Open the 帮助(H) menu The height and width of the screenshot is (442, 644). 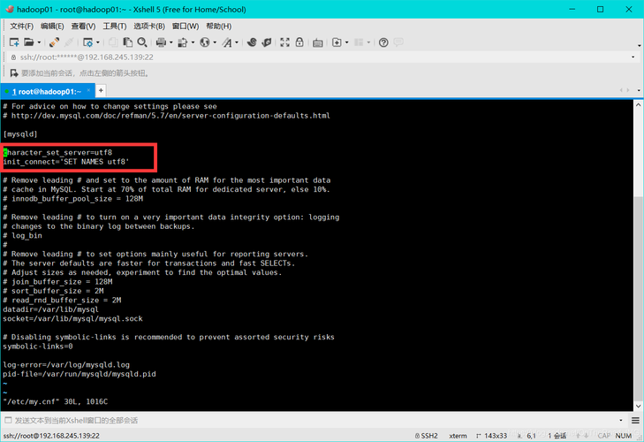click(x=219, y=27)
